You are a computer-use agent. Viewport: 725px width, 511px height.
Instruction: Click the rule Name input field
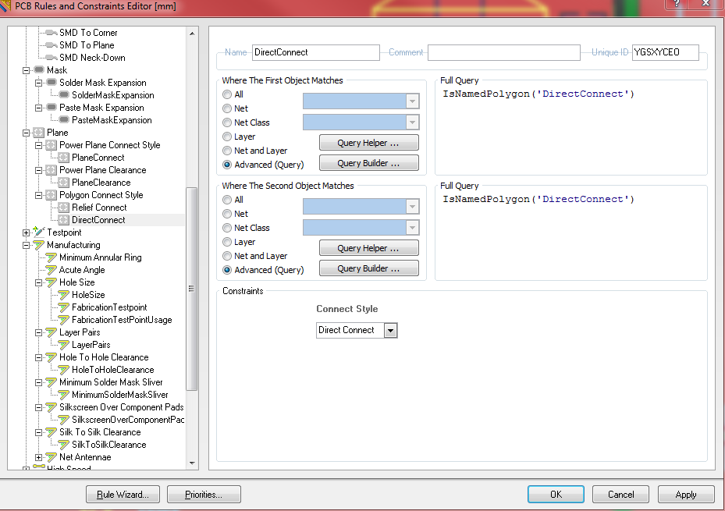[x=316, y=52]
